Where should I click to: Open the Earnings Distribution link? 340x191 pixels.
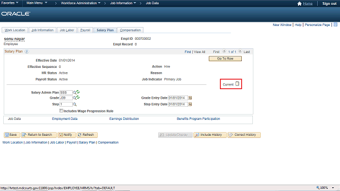pyautogui.click(x=124, y=119)
